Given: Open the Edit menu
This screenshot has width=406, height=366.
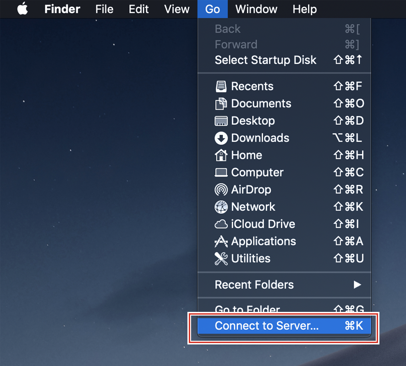Looking at the screenshot, I should pos(138,9).
